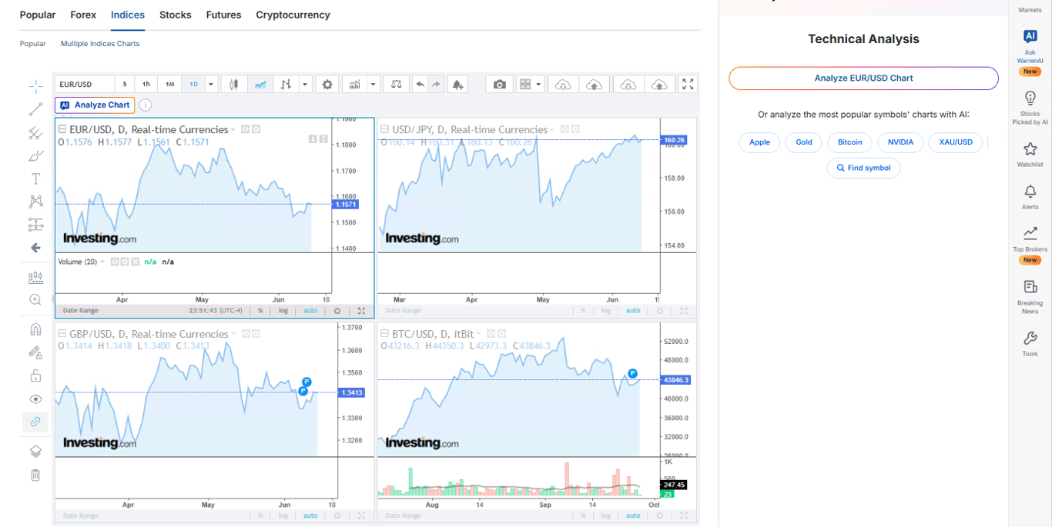Viewport: 1052px width, 527px height.
Task: Click the Analyze Chart button
Action: [95, 105]
